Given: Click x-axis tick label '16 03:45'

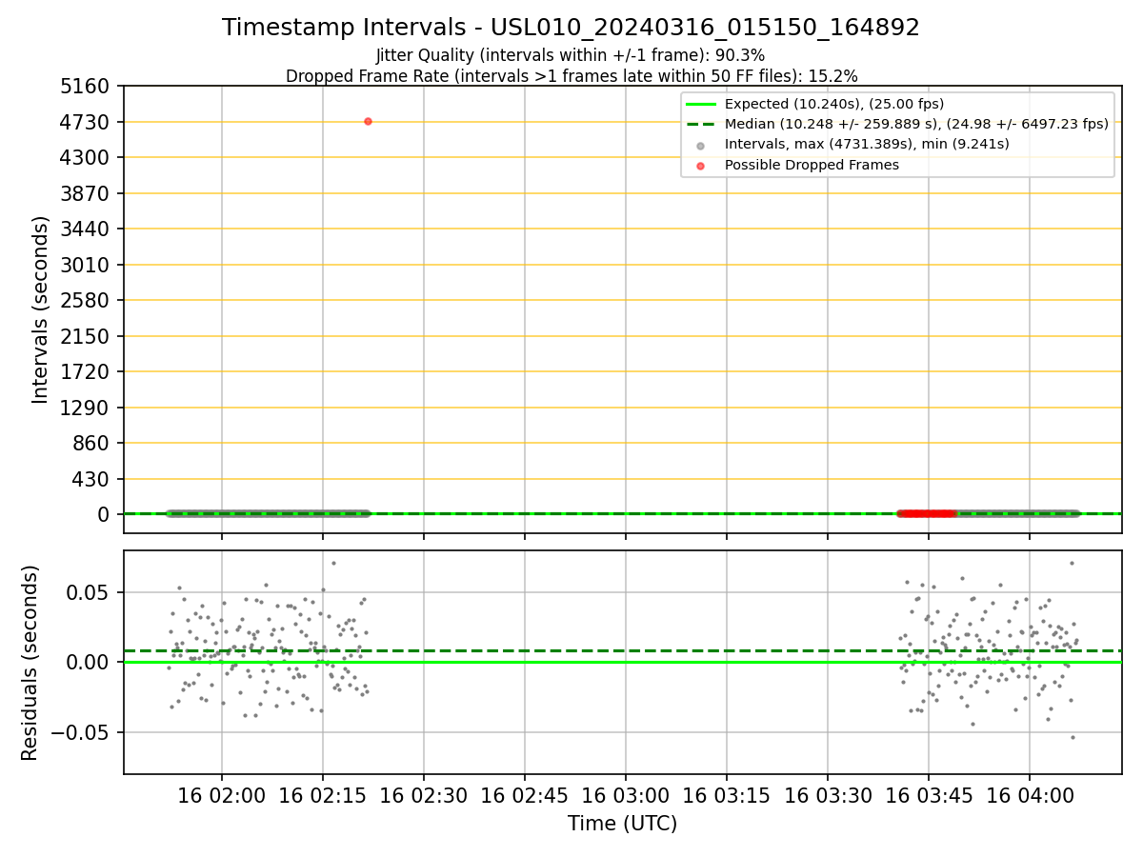Looking at the screenshot, I should [x=929, y=796].
